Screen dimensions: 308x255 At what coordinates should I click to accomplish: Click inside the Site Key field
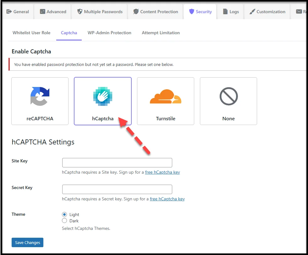point(117,162)
